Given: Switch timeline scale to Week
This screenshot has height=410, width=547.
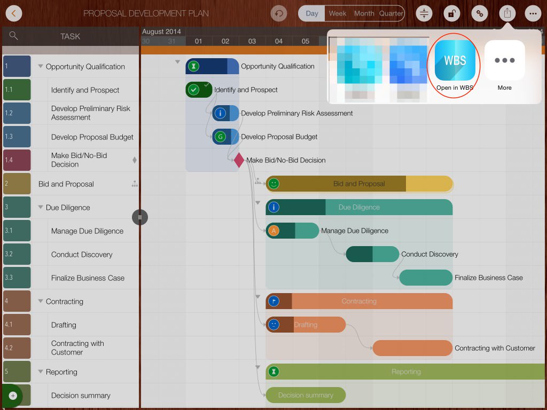Looking at the screenshot, I should coord(337,13).
